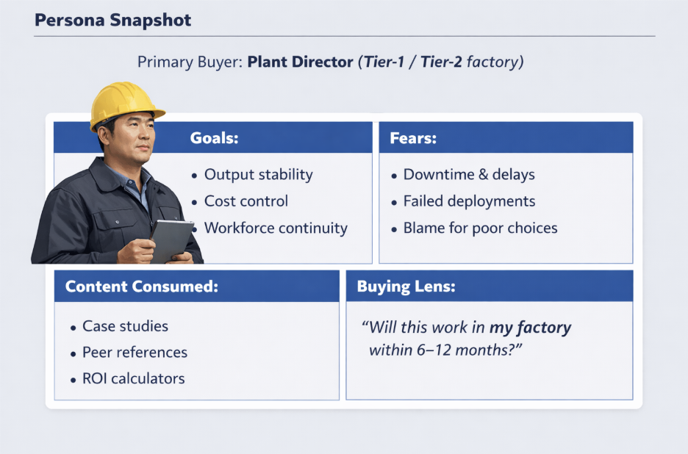Click the yellow hard hat
This screenshot has height=454, width=688.
[x=125, y=103]
